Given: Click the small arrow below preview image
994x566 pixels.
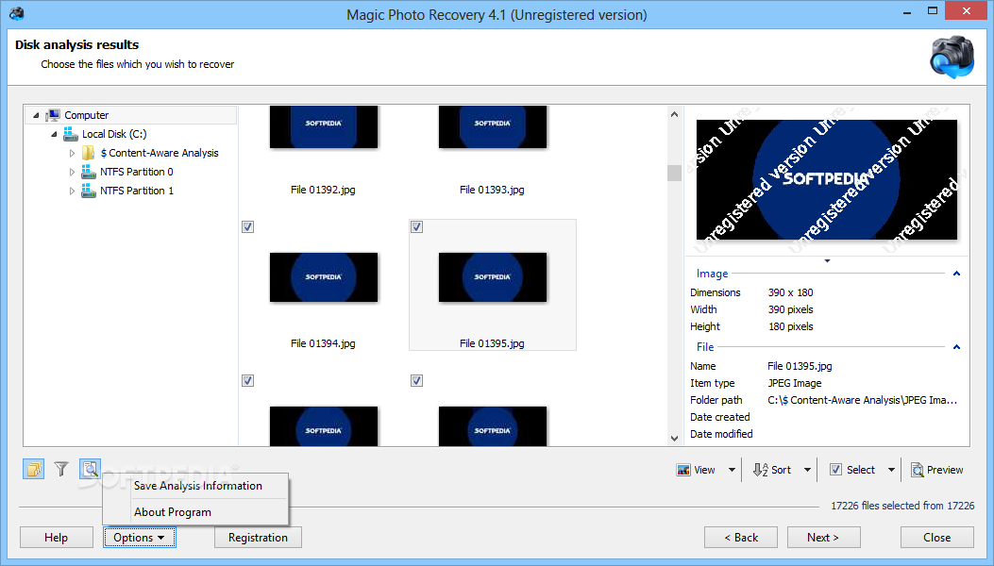Looking at the screenshot, I should pos(827,260).
